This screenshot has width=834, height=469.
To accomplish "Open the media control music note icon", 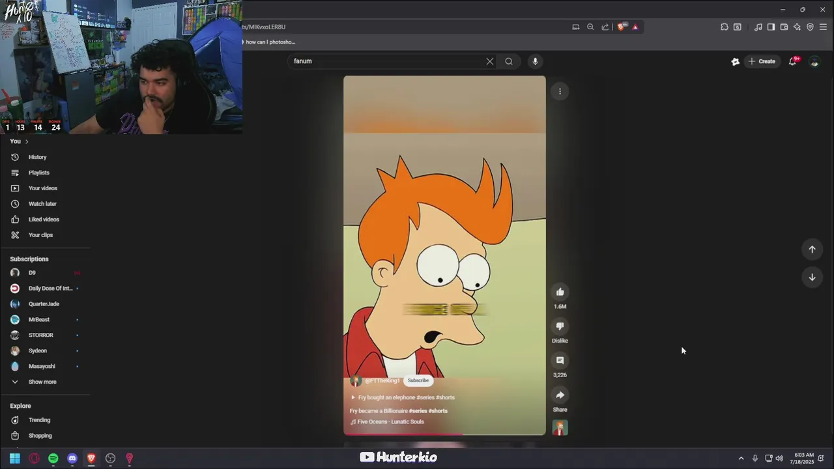I will 758,27.
